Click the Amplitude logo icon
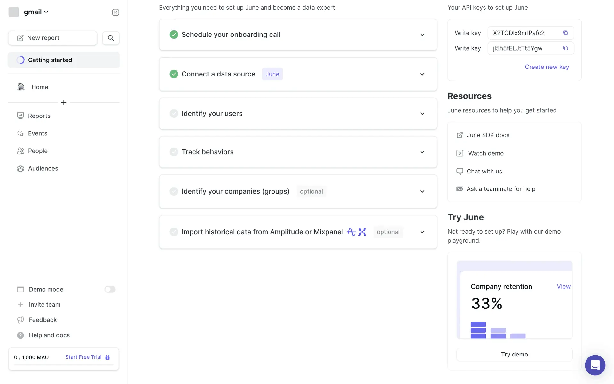 click(351, 232)
